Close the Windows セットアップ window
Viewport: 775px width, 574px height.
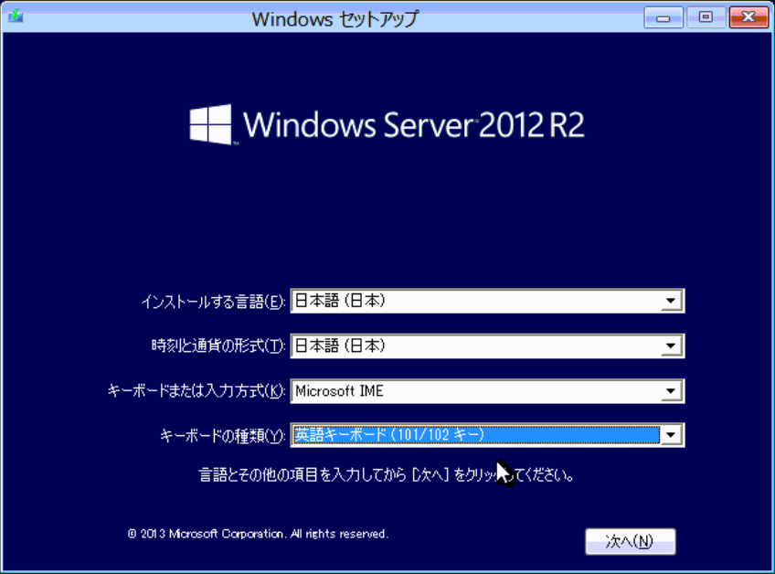pos(748,17)
